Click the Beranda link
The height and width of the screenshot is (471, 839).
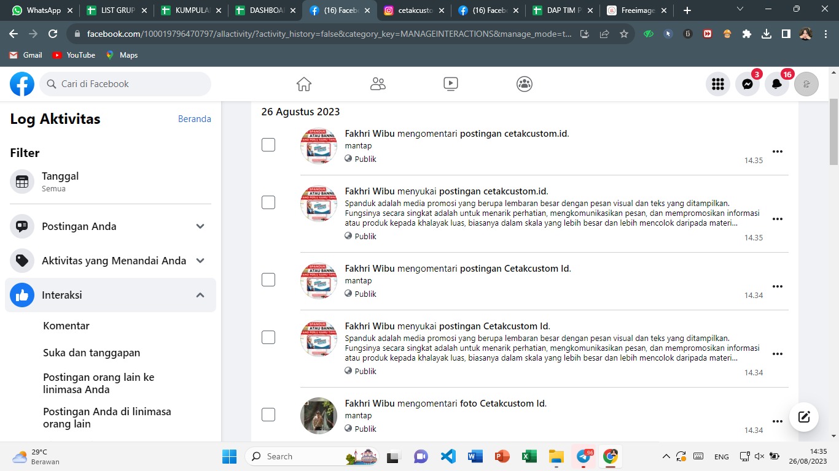click(195, 119)
